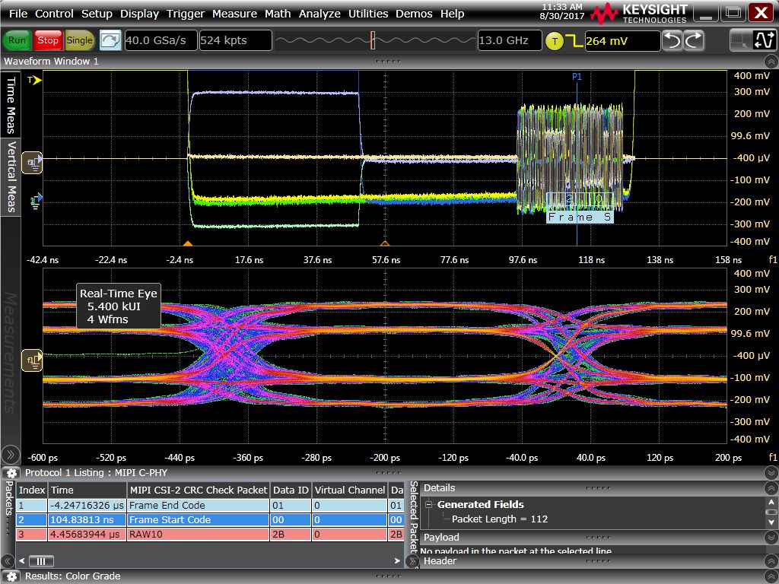The height and width of the screenshot is (584, 779).
Task: Open Protocol 1 Listing settings gear
Action: click(12, 473)
